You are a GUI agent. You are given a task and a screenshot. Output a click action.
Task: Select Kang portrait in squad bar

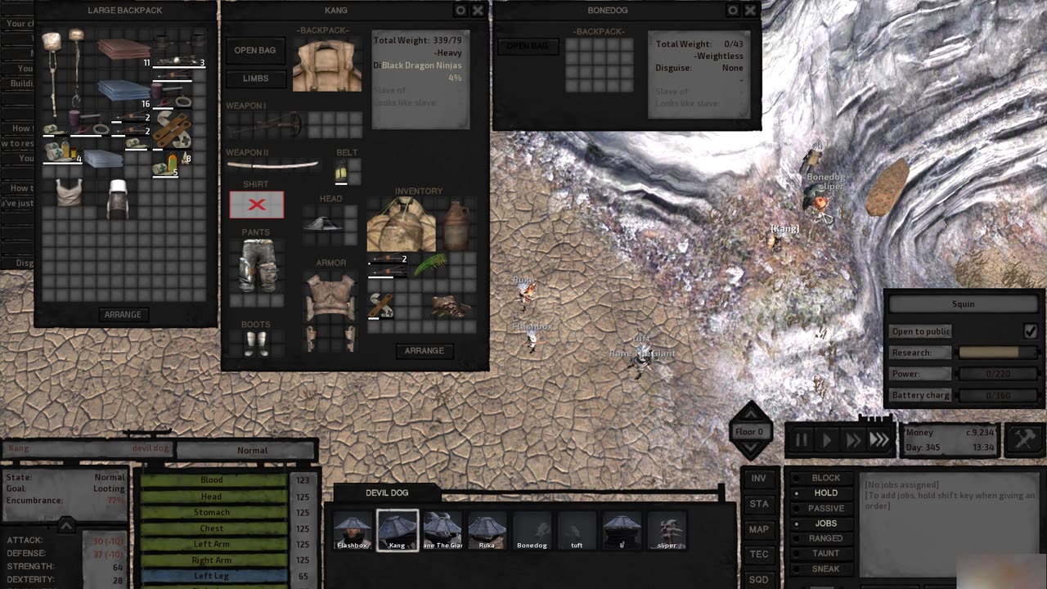click(398, 530)
